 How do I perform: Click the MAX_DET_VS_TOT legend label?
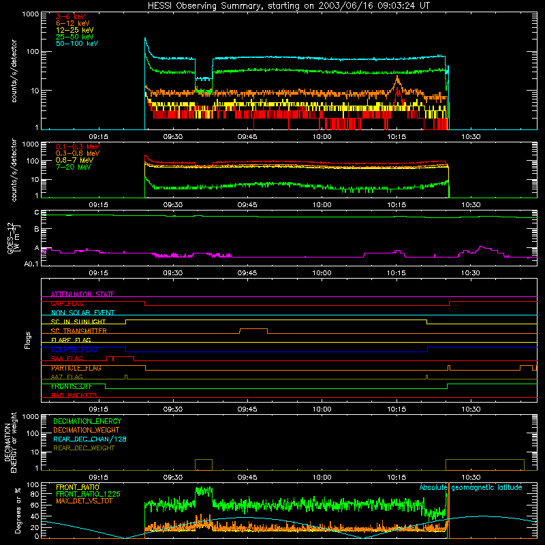(x=84, y=501)
